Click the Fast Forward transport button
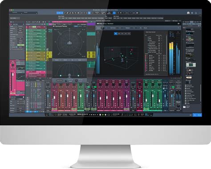The height and width of the screenshot is (169, 211). click(94, 115)
